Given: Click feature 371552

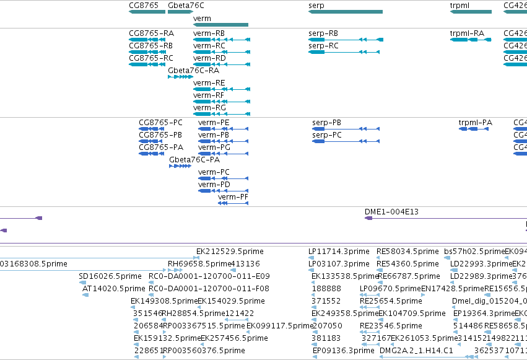Looking at the screenshot, I should coord(315,307).
